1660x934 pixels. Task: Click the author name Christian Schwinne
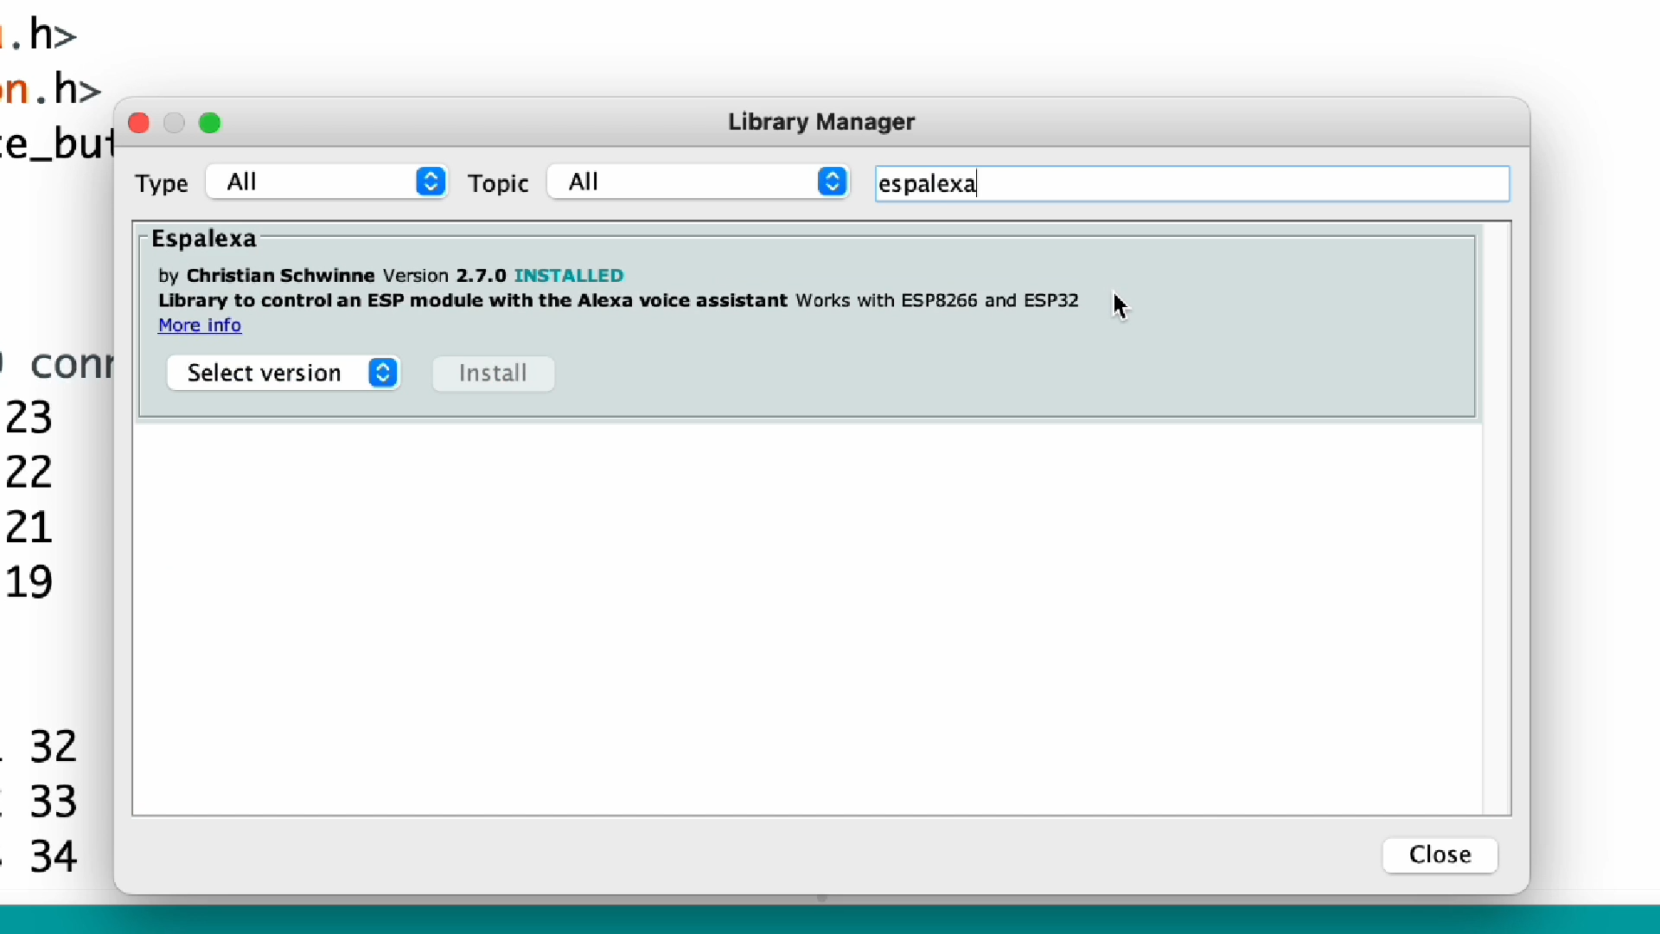click(x=281, y=275)
